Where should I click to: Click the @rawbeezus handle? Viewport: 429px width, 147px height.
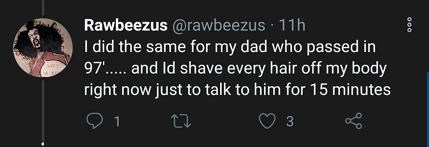pyautogui.click(x=218, y=26)
